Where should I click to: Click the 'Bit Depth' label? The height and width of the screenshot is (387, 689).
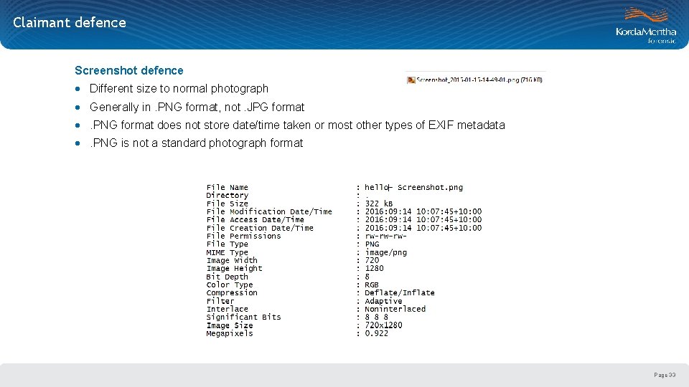coord(228,277)
